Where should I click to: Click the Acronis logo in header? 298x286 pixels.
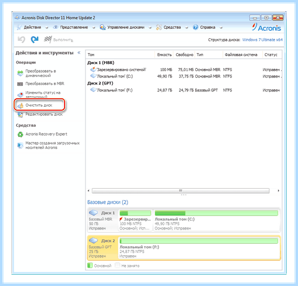(266, 27)
